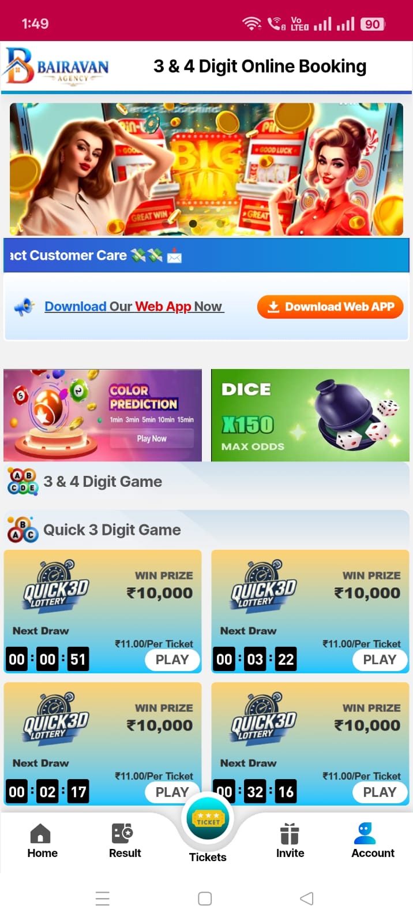413x924 pixels.
Task: Open the Dice X150 Max Odds banner
Action: pyautogui.click(x=310, y=415)
